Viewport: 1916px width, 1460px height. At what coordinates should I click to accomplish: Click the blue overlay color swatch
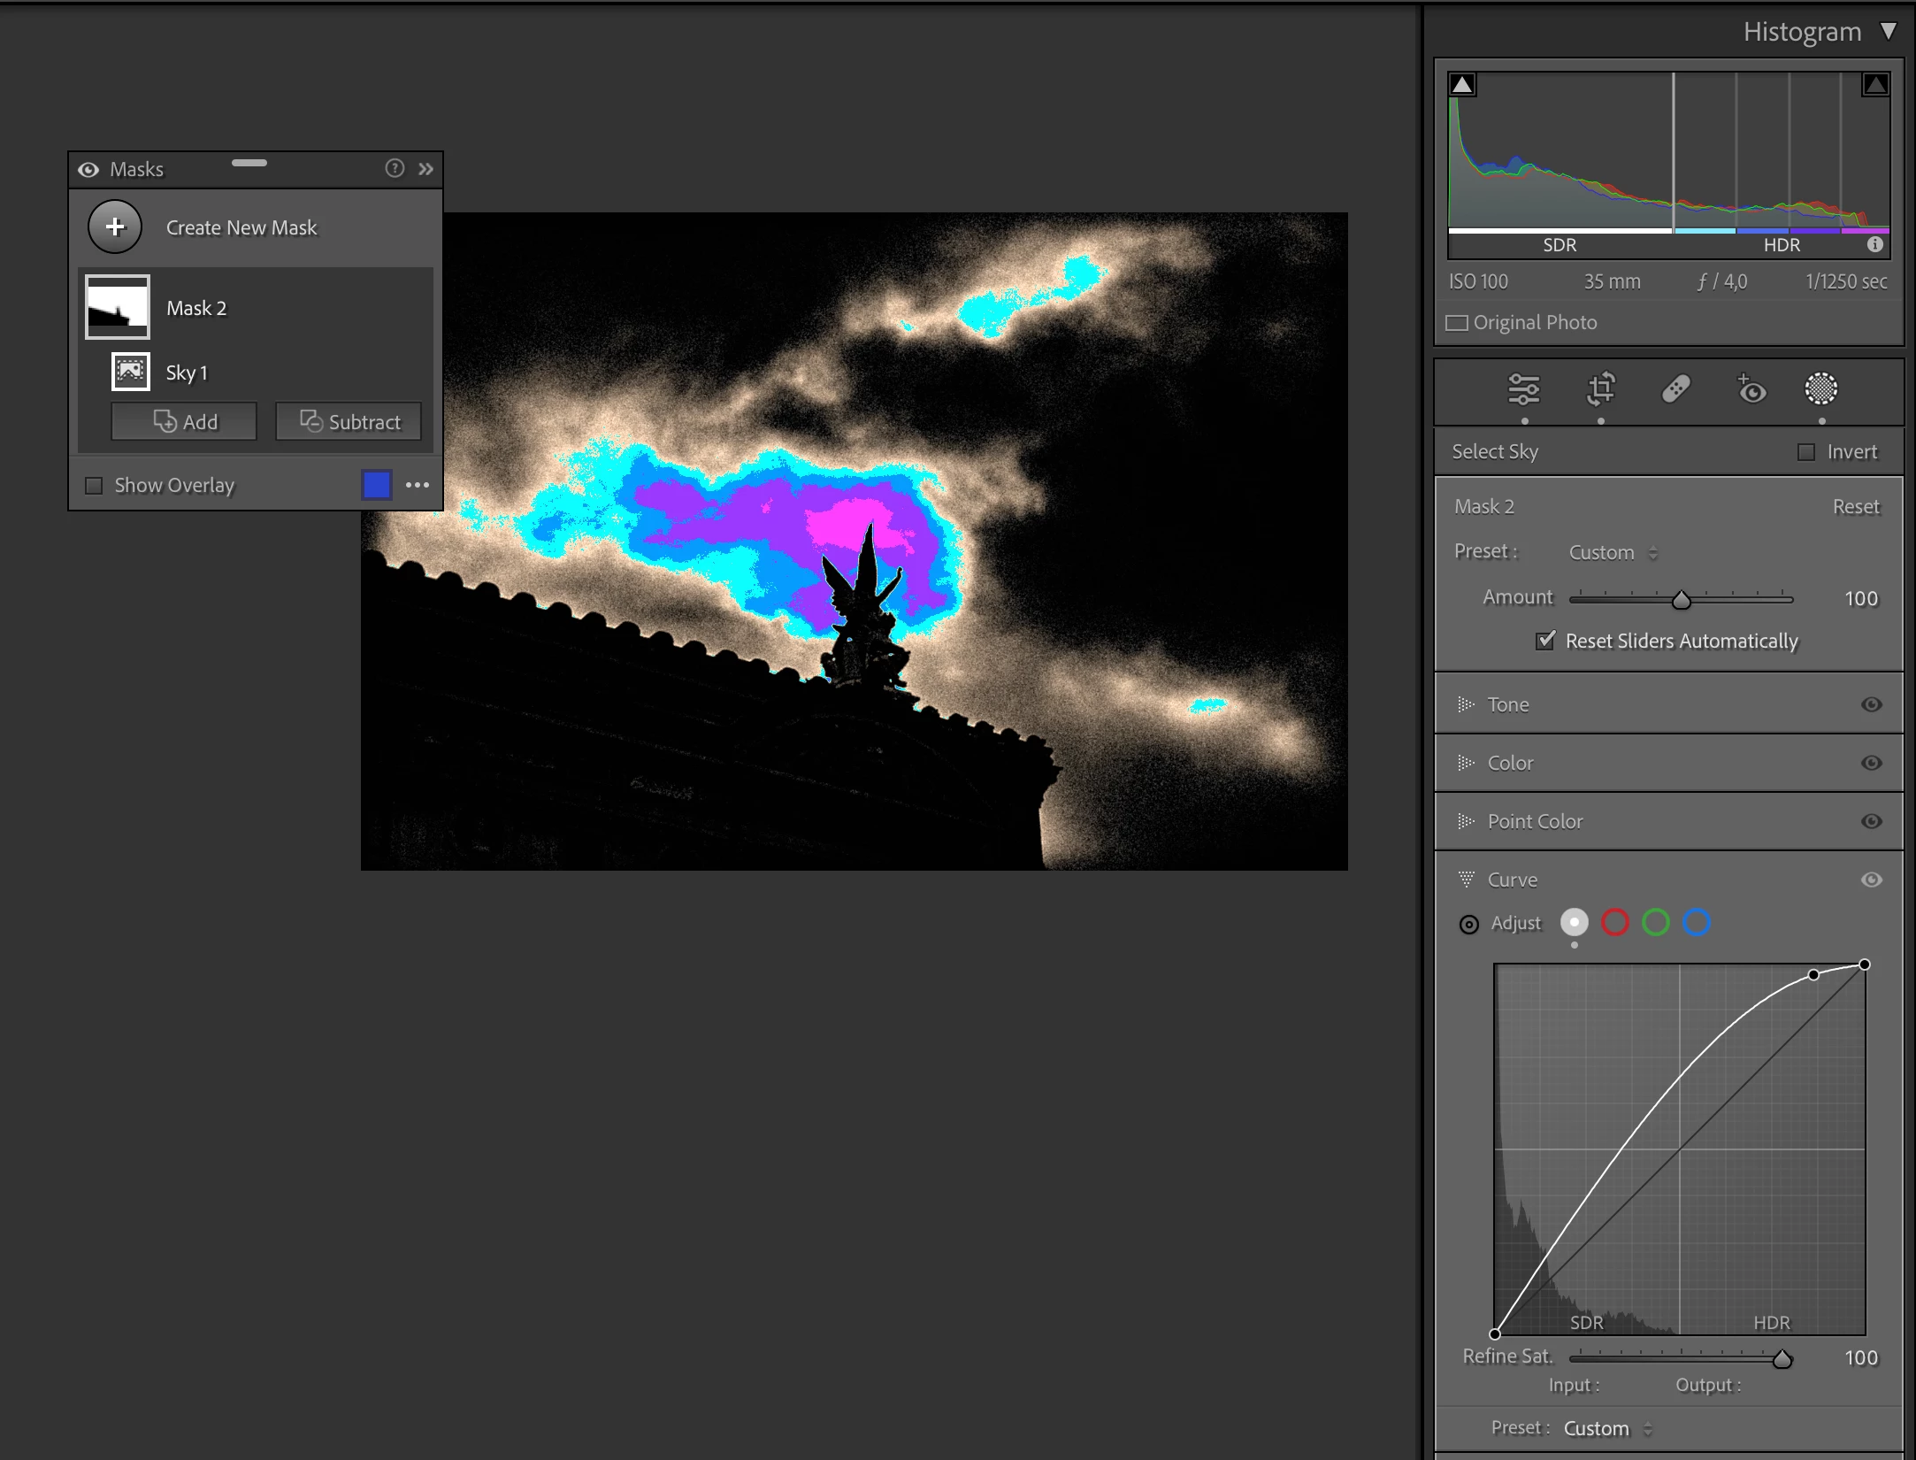pyautogui.click(x=377, y=485)
